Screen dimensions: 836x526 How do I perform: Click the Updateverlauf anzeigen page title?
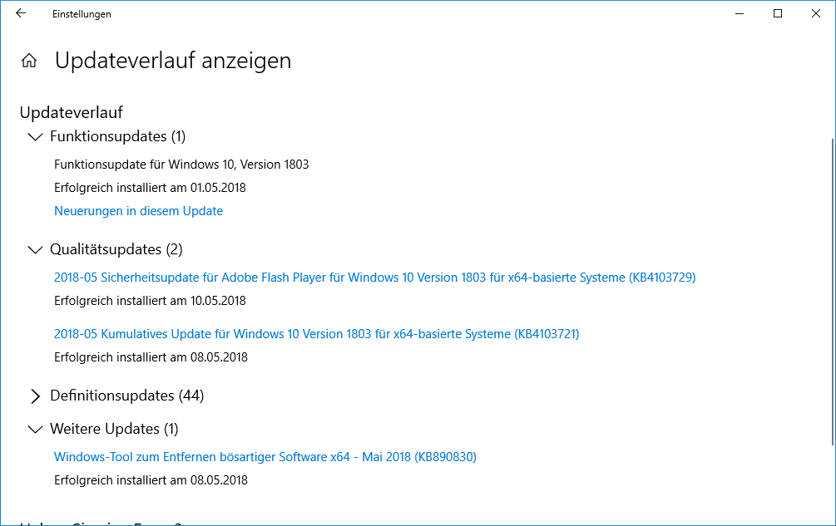click(x=173, y=61)
